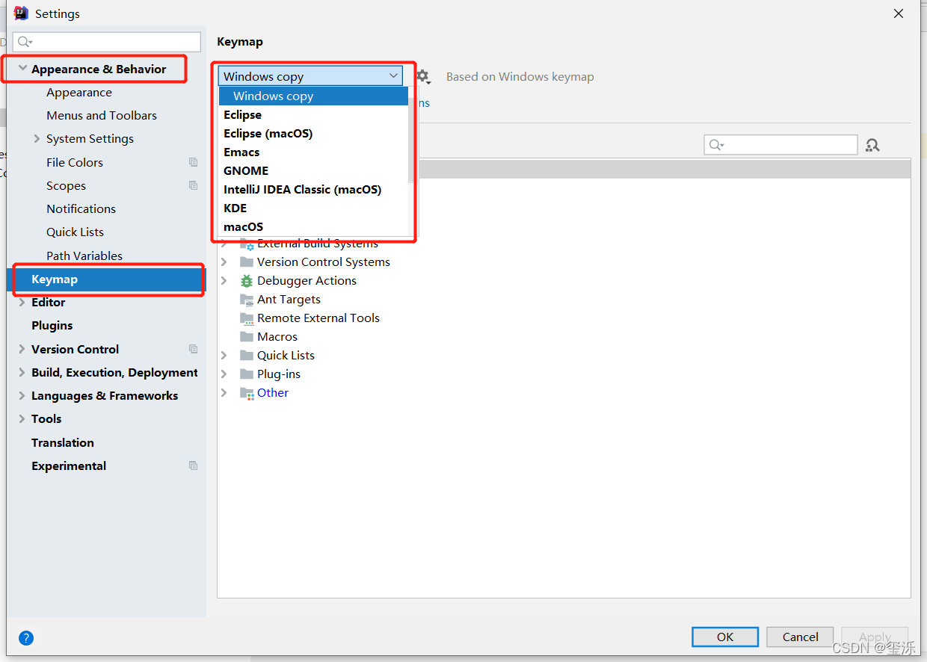The height and width of the screenshot is (662, 927).
Task: Click the Version Control project-level icon
Action: click(194, 349)
